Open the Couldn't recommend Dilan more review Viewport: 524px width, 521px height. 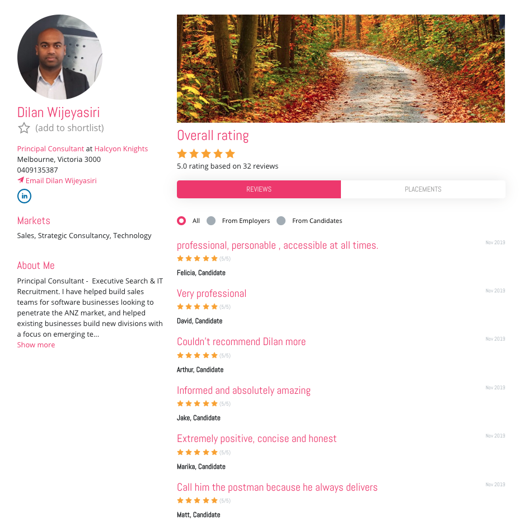pyautogui.click(x=241, y=342)
